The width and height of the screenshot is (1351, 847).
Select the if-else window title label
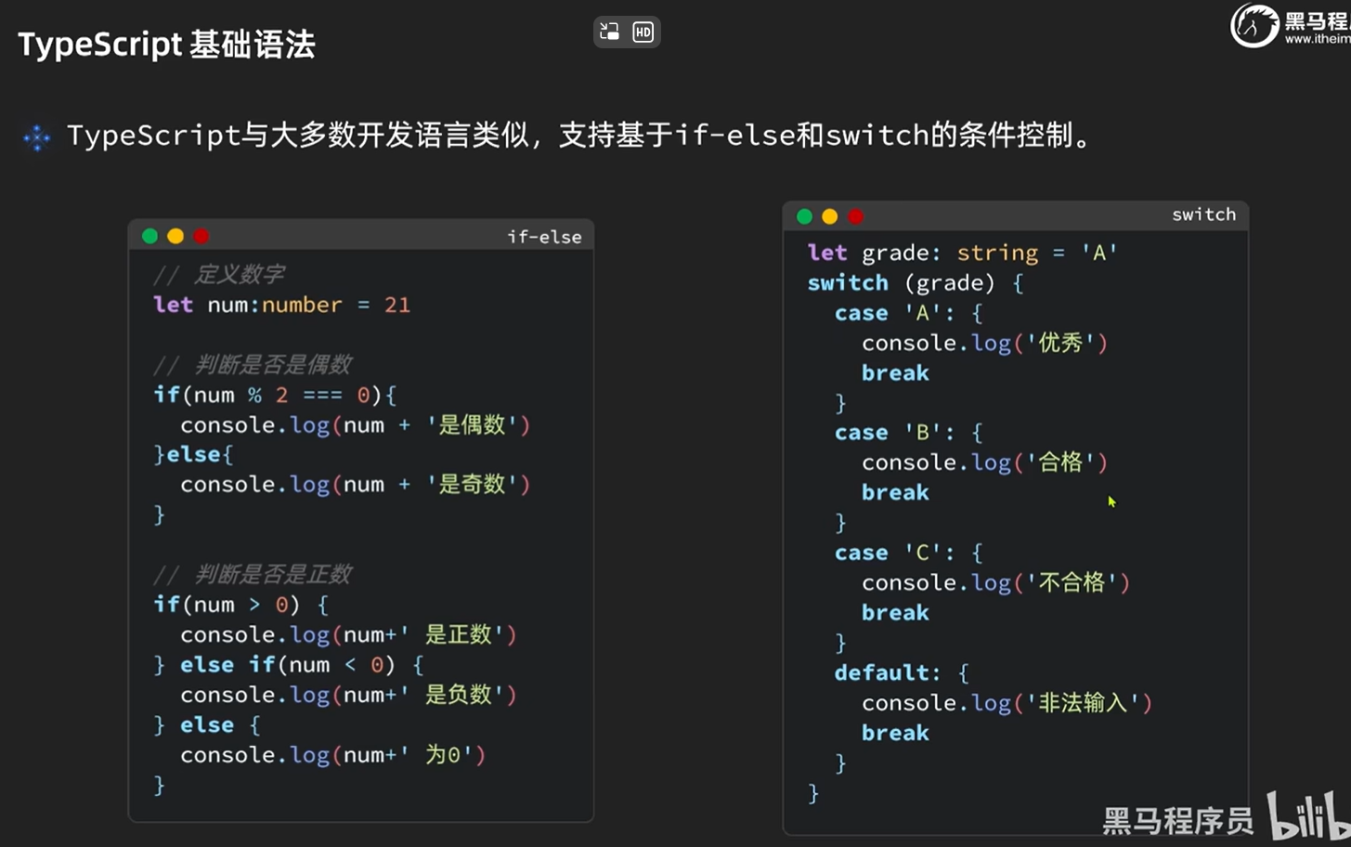[544, 237]
